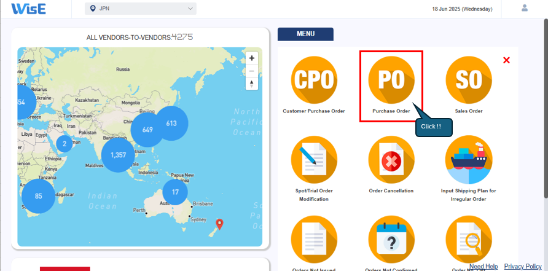Open the Orders Not Confirmed calendar icon
The width and height of the screenshot is (548, 271).
391,238
